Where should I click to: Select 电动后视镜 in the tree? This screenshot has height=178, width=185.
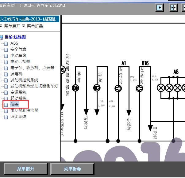[20, 61]
